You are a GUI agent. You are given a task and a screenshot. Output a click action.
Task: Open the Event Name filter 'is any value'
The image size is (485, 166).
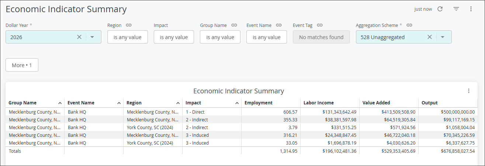pyautogui.click(x=267, y=37)
